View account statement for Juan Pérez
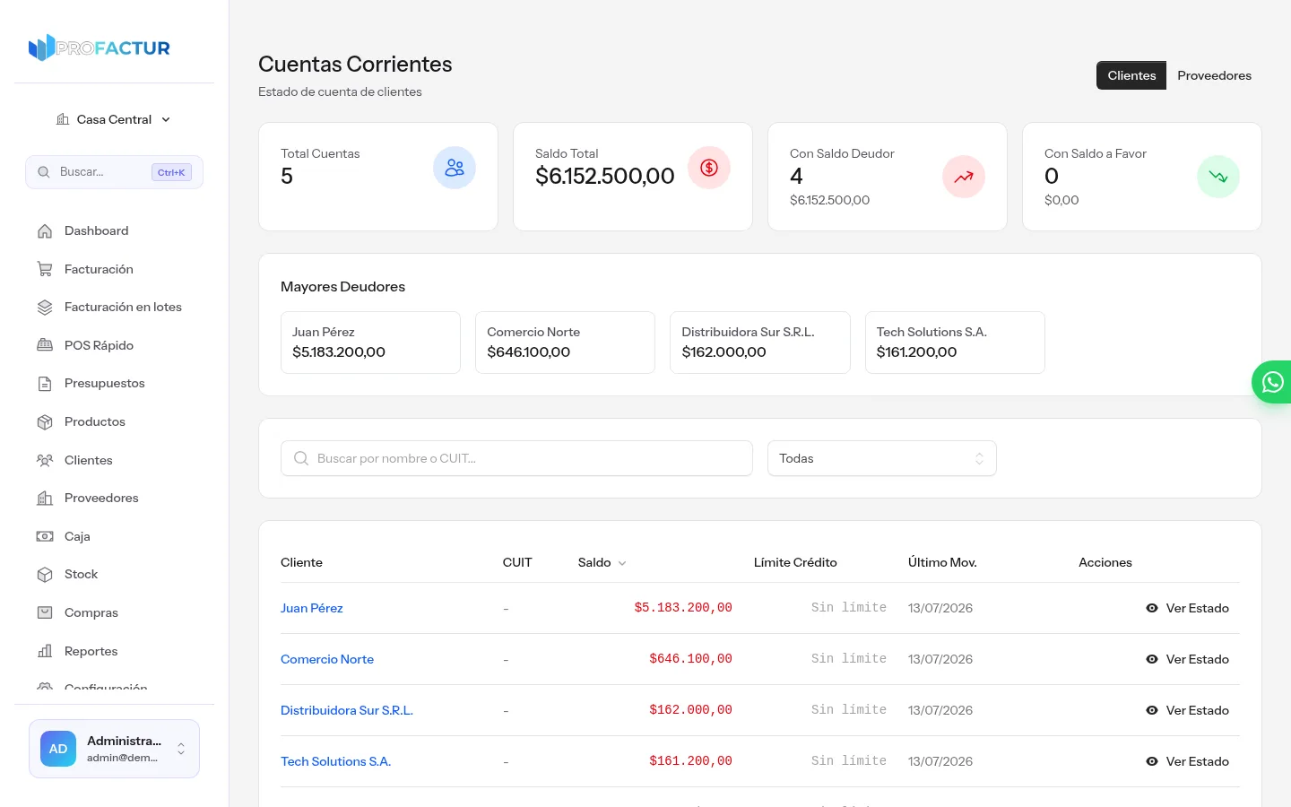 click(1187, 608)
